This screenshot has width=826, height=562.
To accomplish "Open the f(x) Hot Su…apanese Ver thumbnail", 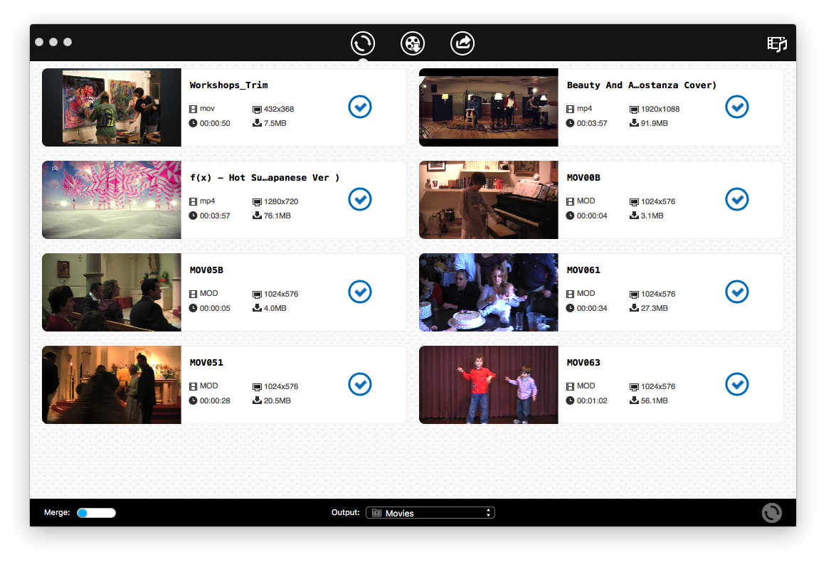I will click(x=112, y=200).
